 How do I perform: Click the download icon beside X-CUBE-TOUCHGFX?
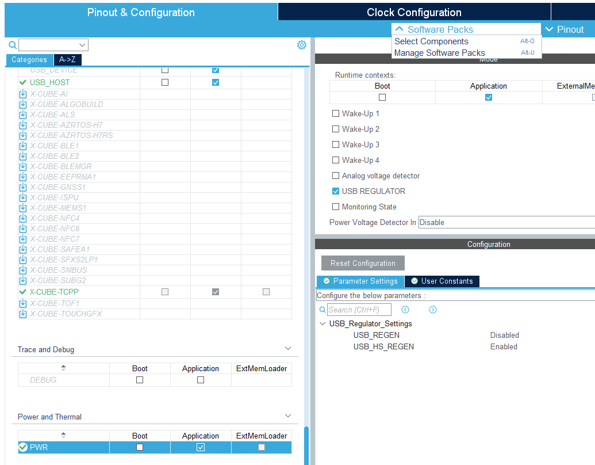tap(22, 314)
